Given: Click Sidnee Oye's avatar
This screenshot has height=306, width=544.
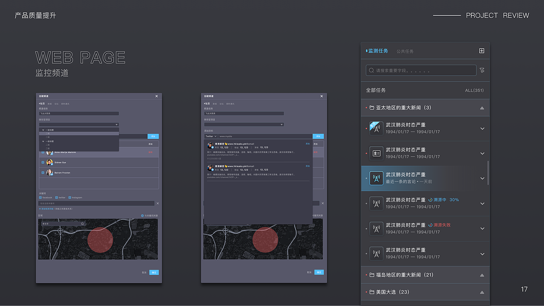Looking at the screenshot, I should click(50, 162).
